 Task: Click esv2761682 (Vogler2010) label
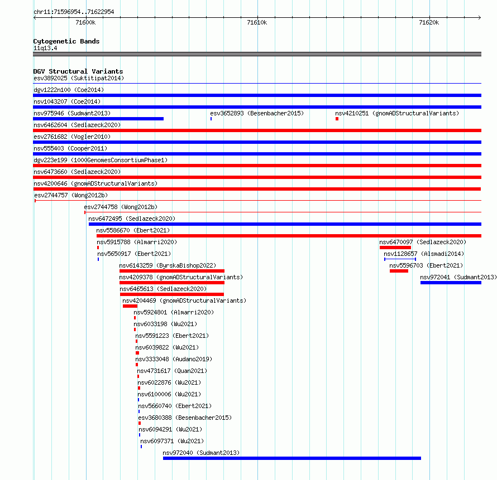click(x=72, y=137)
